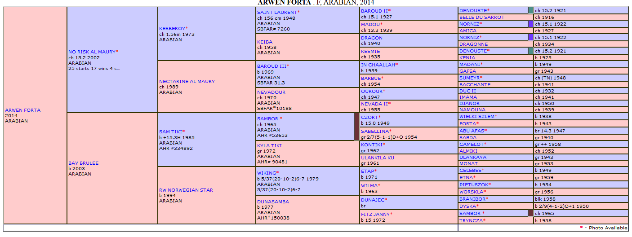Open the BAROUD III link
This screenshot has height=237, width=632.
(271, 66)
